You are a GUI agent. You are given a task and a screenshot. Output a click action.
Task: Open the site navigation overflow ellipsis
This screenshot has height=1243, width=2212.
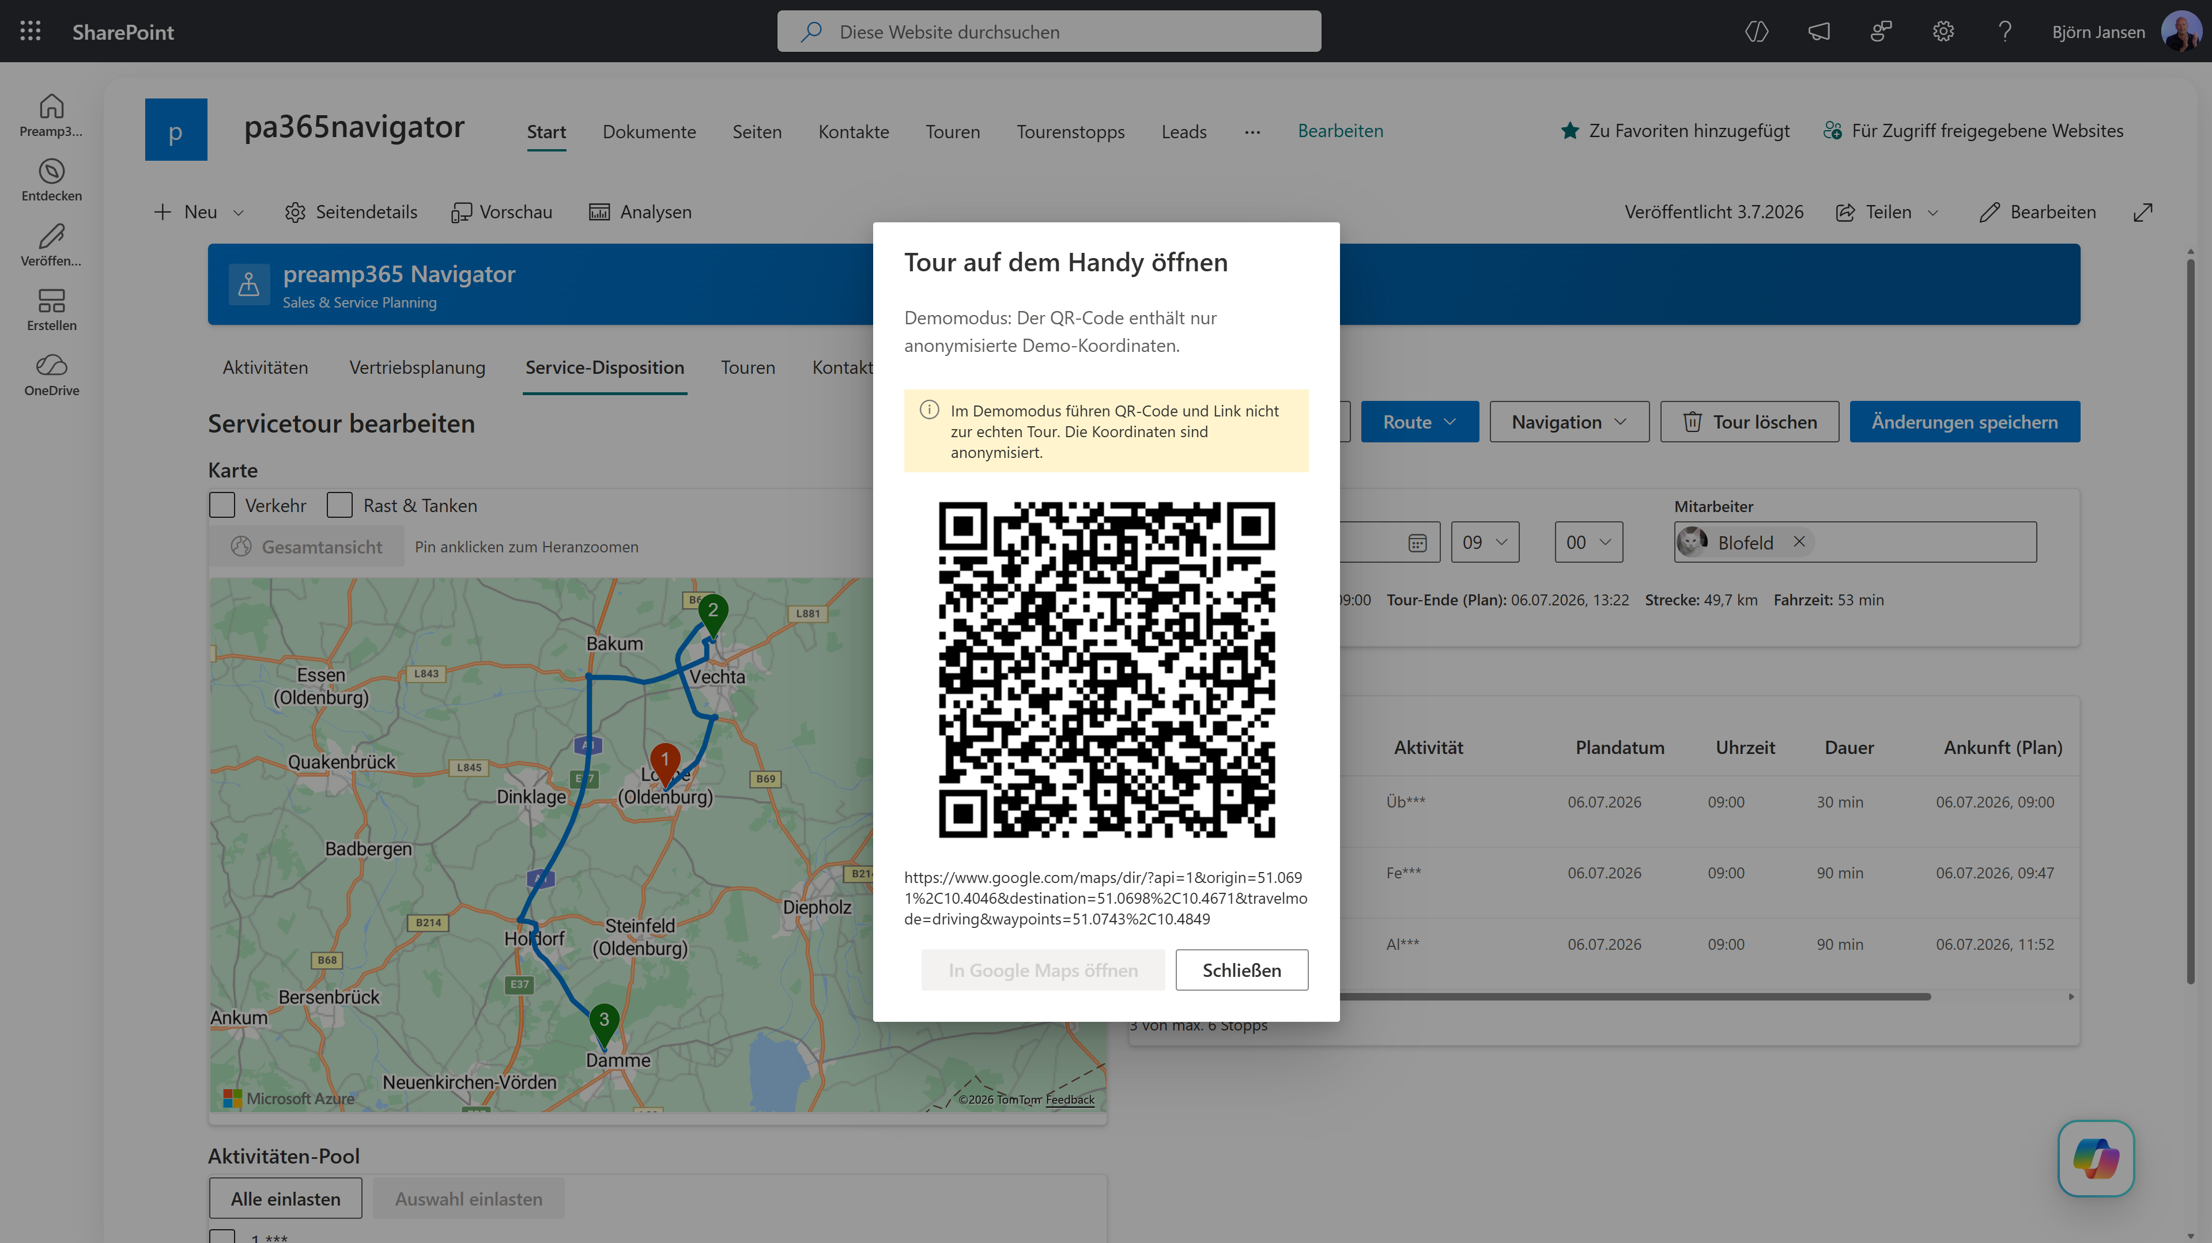[x=1252, y=132]
